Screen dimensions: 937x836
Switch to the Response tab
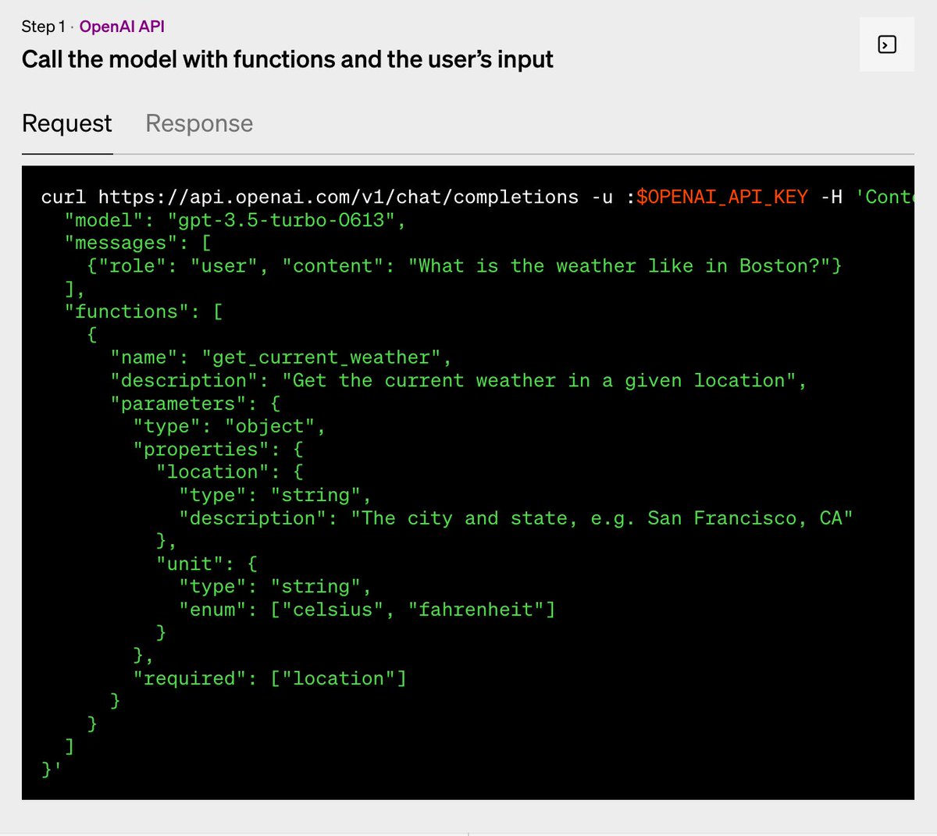tap(199, 123)
